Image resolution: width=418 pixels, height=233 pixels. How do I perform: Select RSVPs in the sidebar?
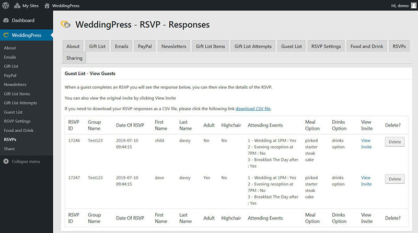[10, 139]
